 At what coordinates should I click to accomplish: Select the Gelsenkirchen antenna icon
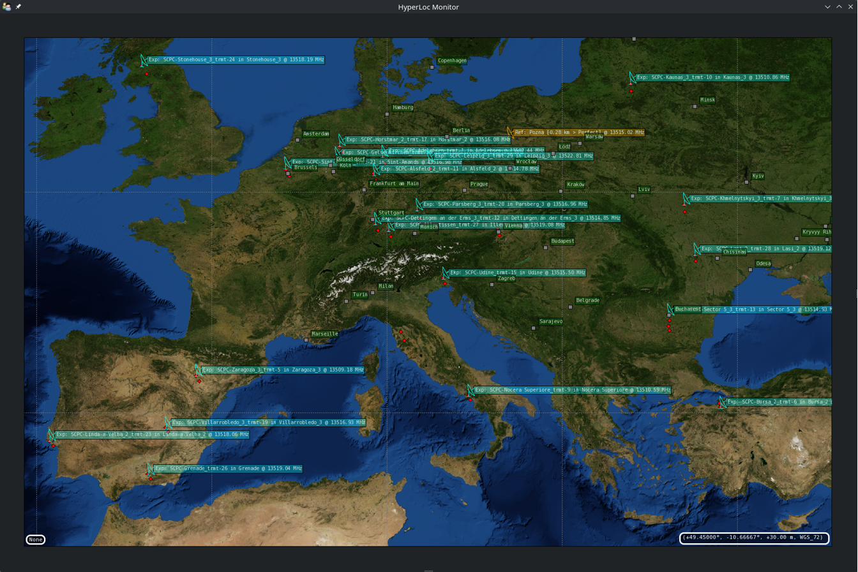coord(338,153)
